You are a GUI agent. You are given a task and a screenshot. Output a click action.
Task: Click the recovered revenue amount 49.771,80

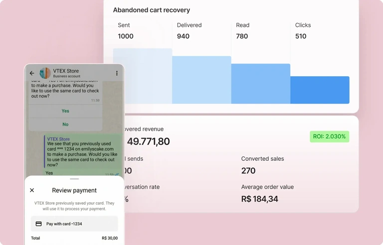pos(148,141)
